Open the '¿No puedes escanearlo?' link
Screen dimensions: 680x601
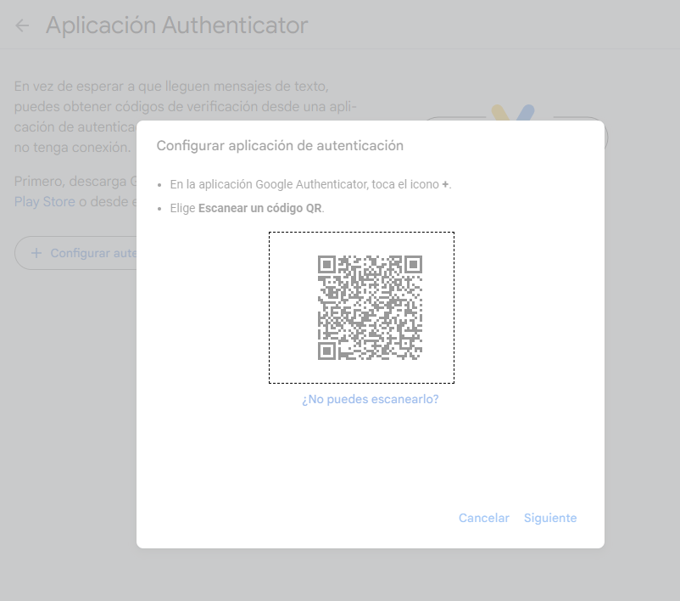coord(371,399)
